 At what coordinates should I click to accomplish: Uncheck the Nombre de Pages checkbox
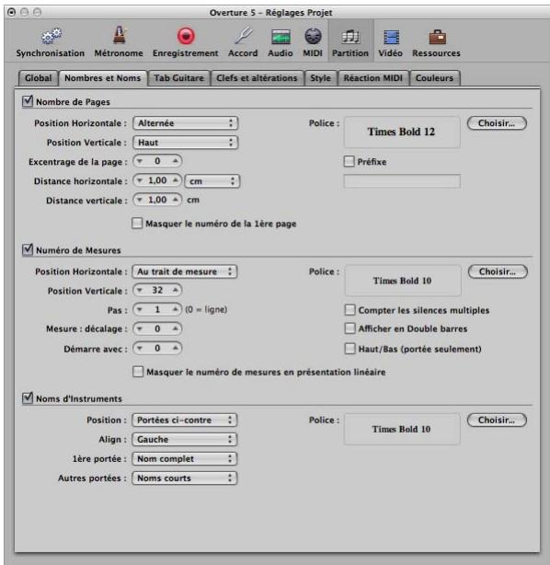pyautogui.click(x=28, y=101)
